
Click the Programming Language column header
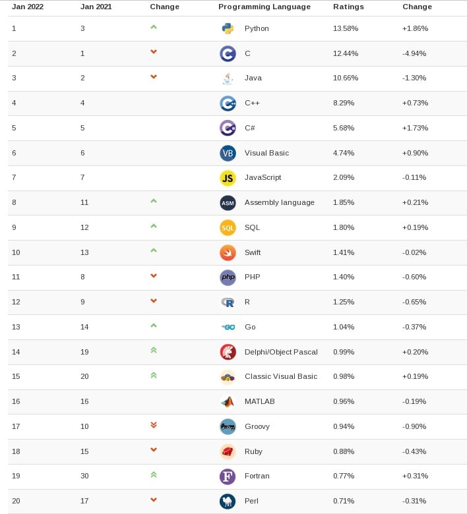click(x=264, y=7)
